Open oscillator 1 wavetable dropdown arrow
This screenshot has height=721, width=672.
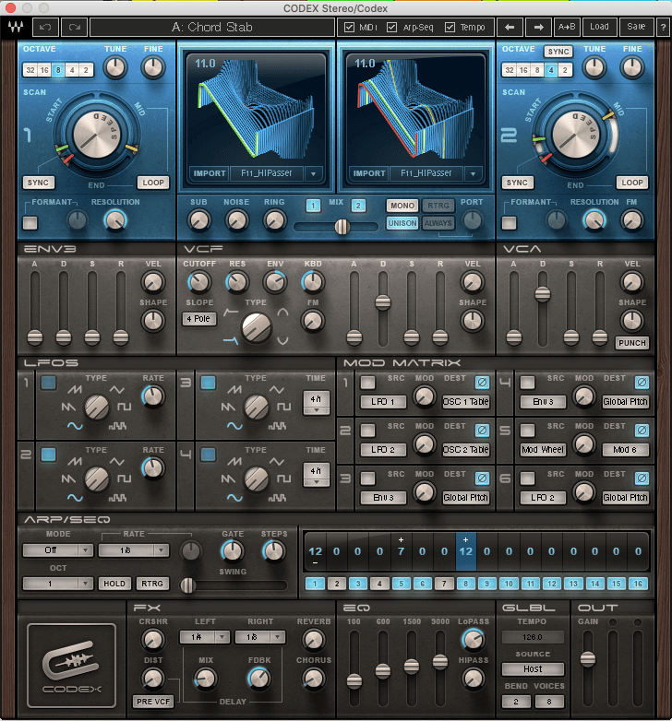(x=314, y=174)
